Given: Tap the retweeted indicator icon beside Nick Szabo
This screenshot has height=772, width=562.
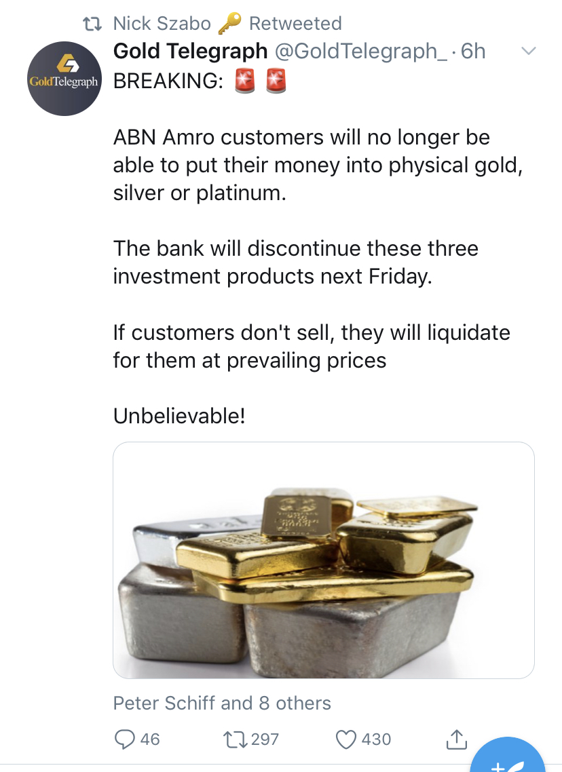Looking at the screenshot, I should click(x=92, y=24).
